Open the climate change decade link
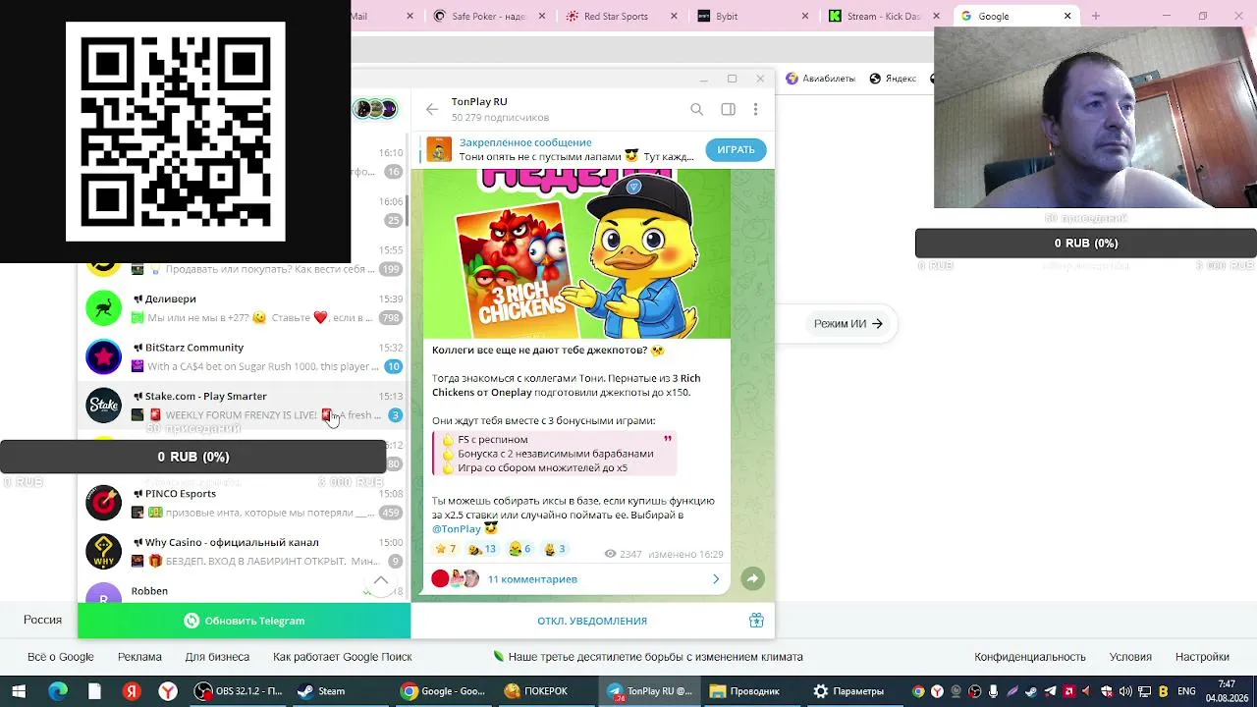1257x707 pixels. pyautogui.click(x=648, y=657)
